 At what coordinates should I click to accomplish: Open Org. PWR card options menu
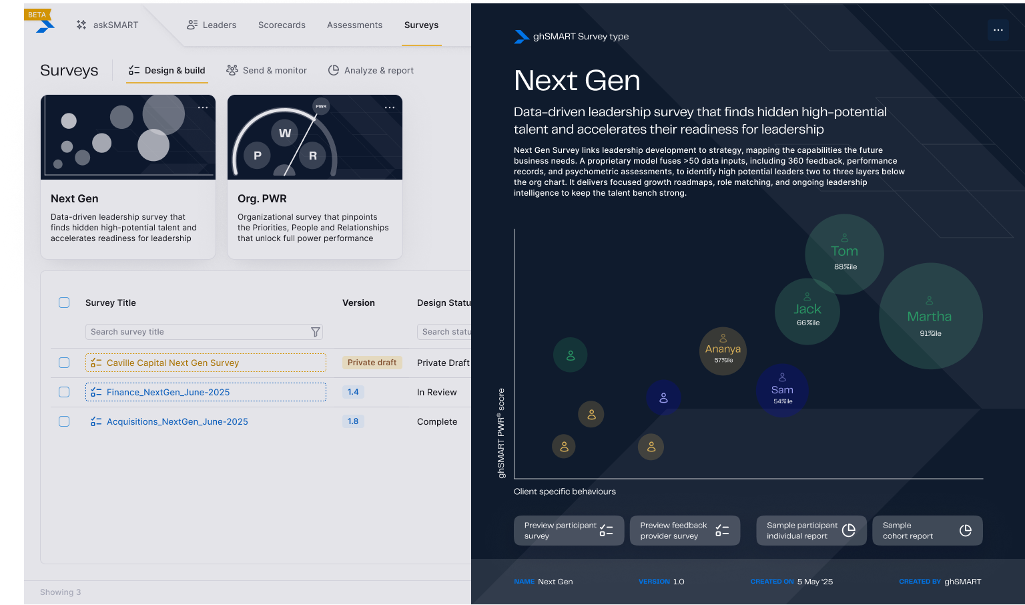(x=390, y=108)
